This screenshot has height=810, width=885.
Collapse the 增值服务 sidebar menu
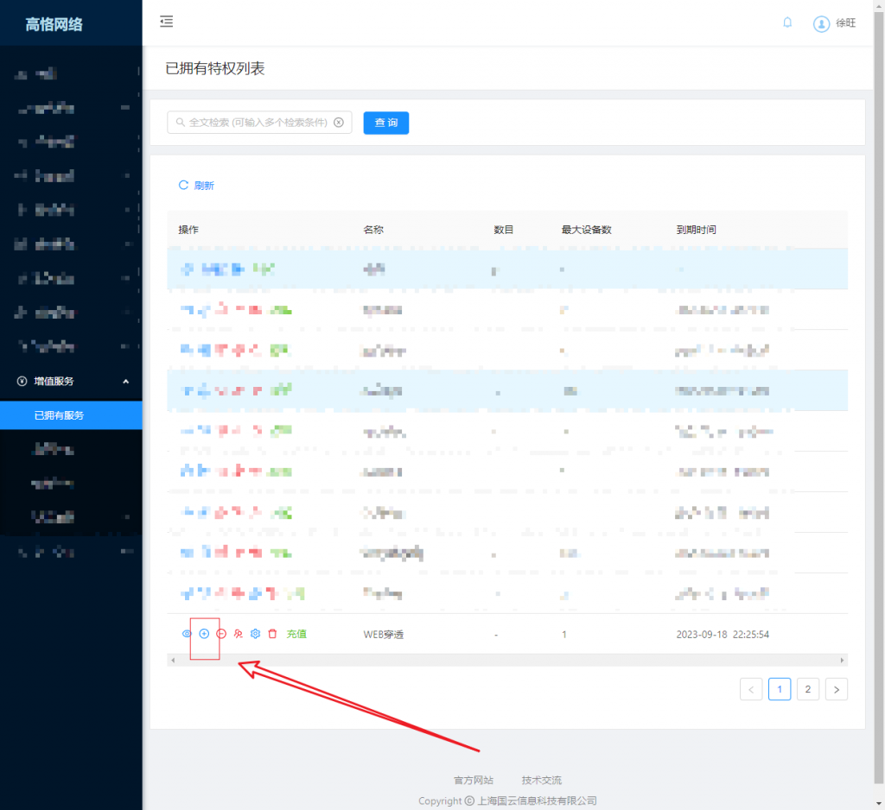click(125, 381)
